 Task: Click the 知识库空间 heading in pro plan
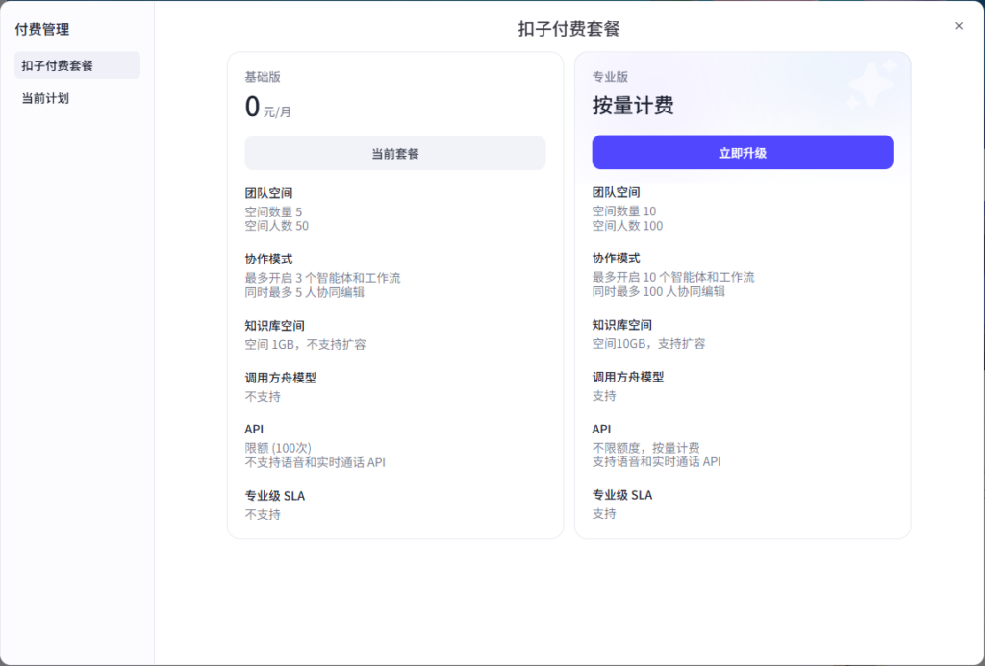click(622, 325)
